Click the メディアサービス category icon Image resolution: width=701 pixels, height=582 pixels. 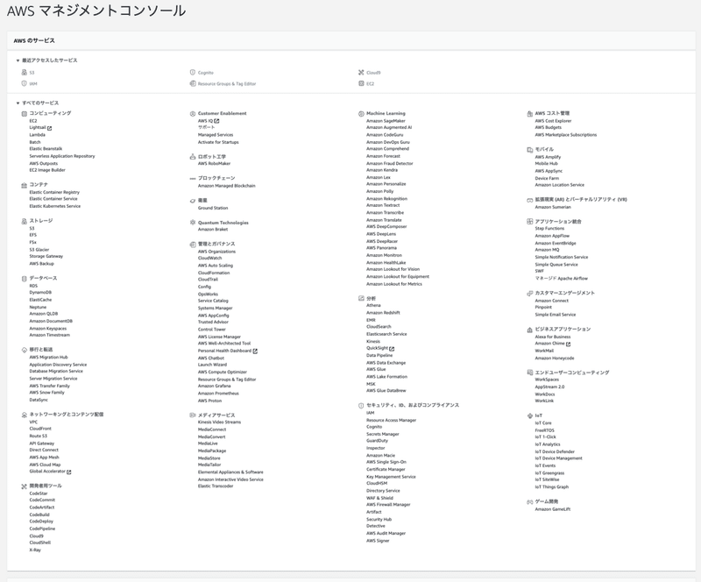pyautogui.click(x=193, y=415)
